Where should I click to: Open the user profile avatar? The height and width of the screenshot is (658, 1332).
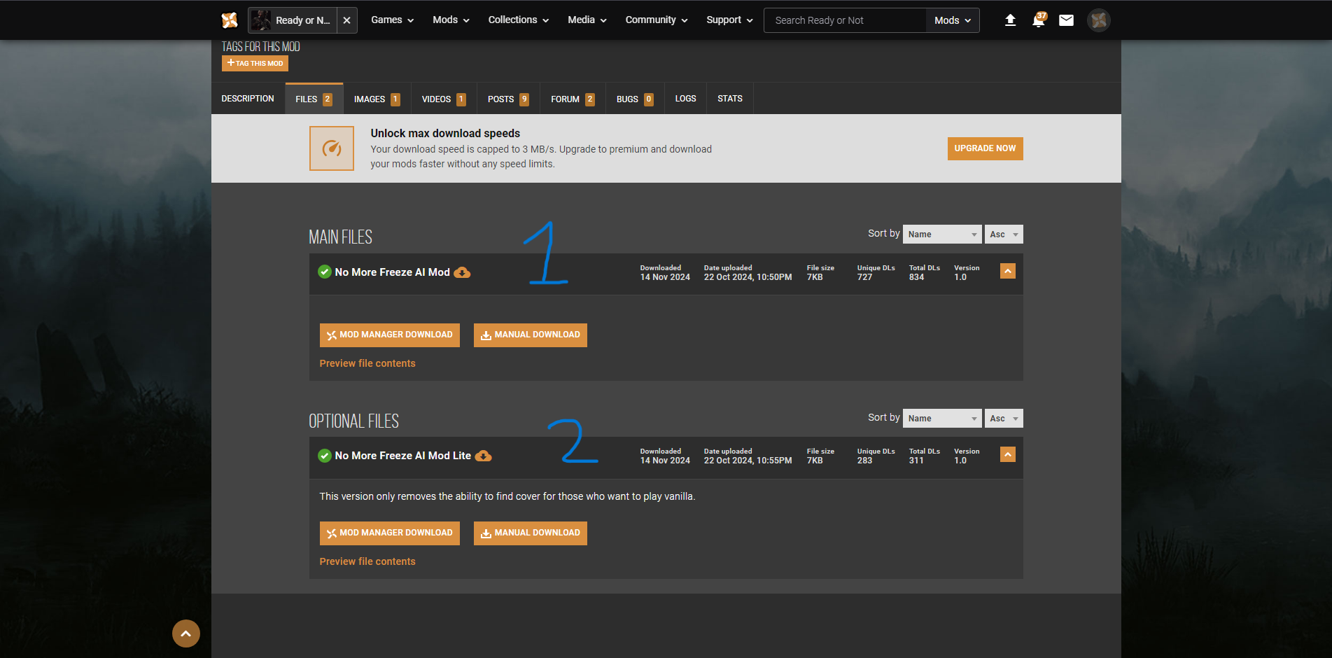(x=1099, y=20)
